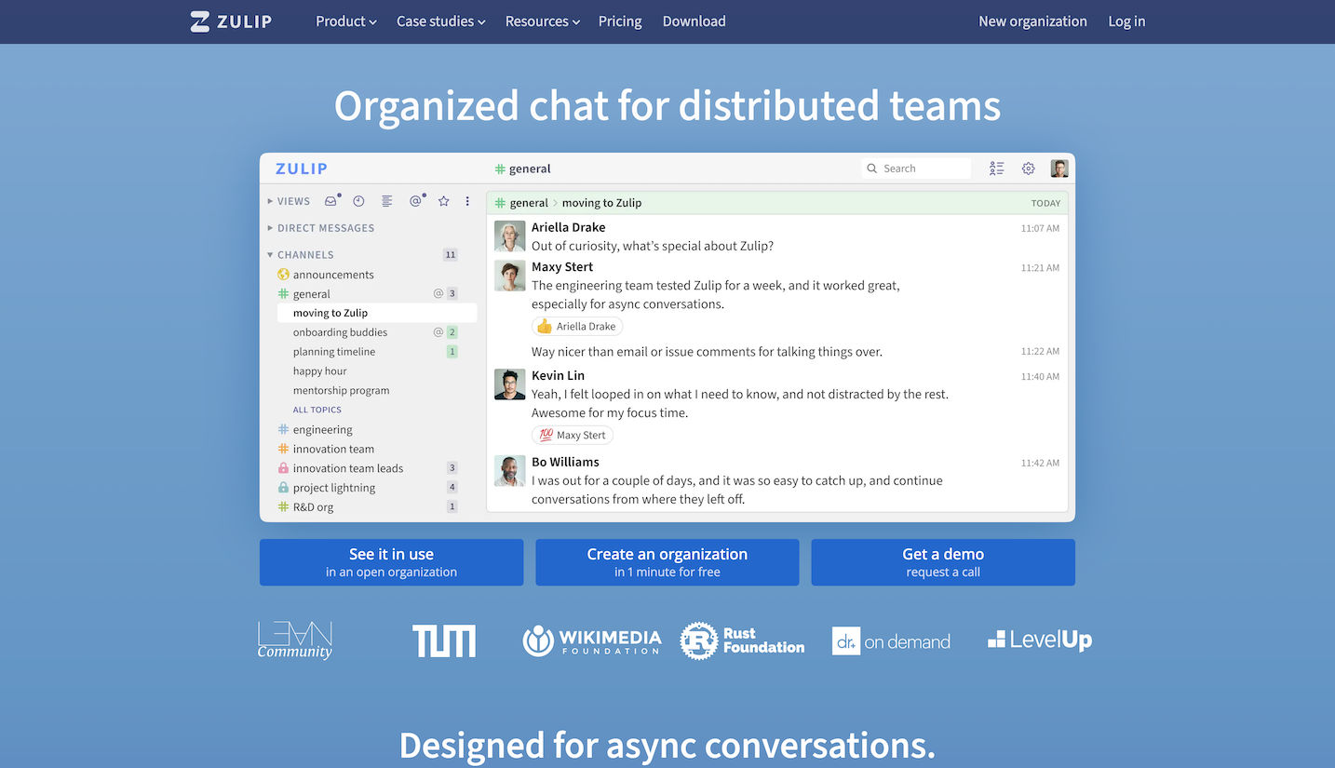
Task: Click moving to Zulip in message header bar
Action: click(601, 203)
